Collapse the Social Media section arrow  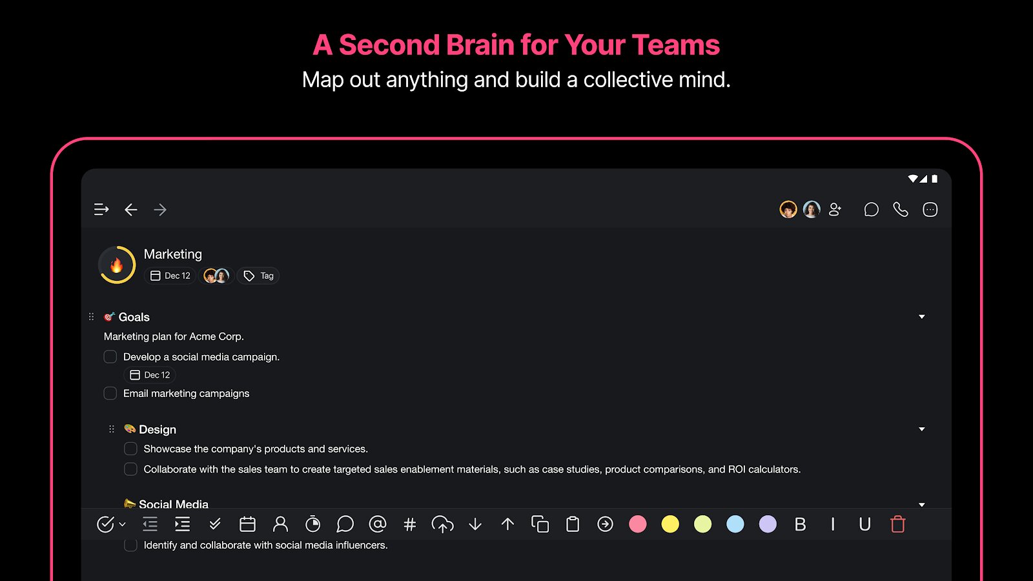(922, 504)
